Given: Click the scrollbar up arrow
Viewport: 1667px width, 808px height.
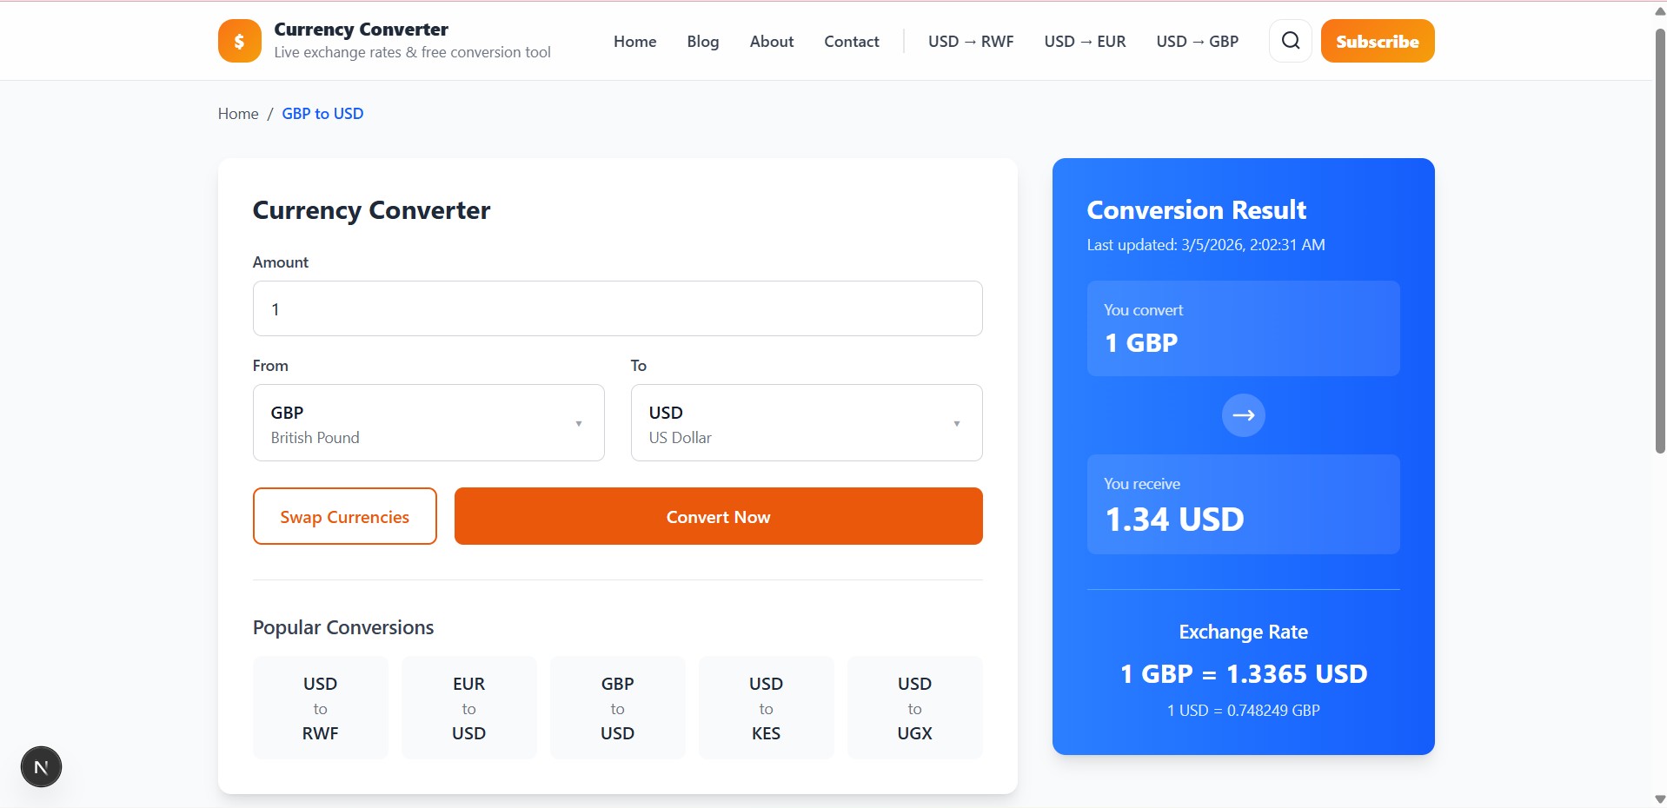Looking at the screenshot, I should click(1657, 10).
